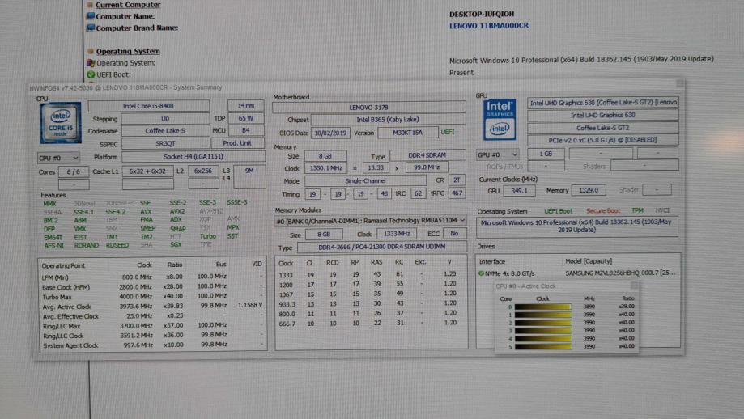Open the LENOVO 11BMA000CR brand link

pyautogui.click(x=489, y=26)
